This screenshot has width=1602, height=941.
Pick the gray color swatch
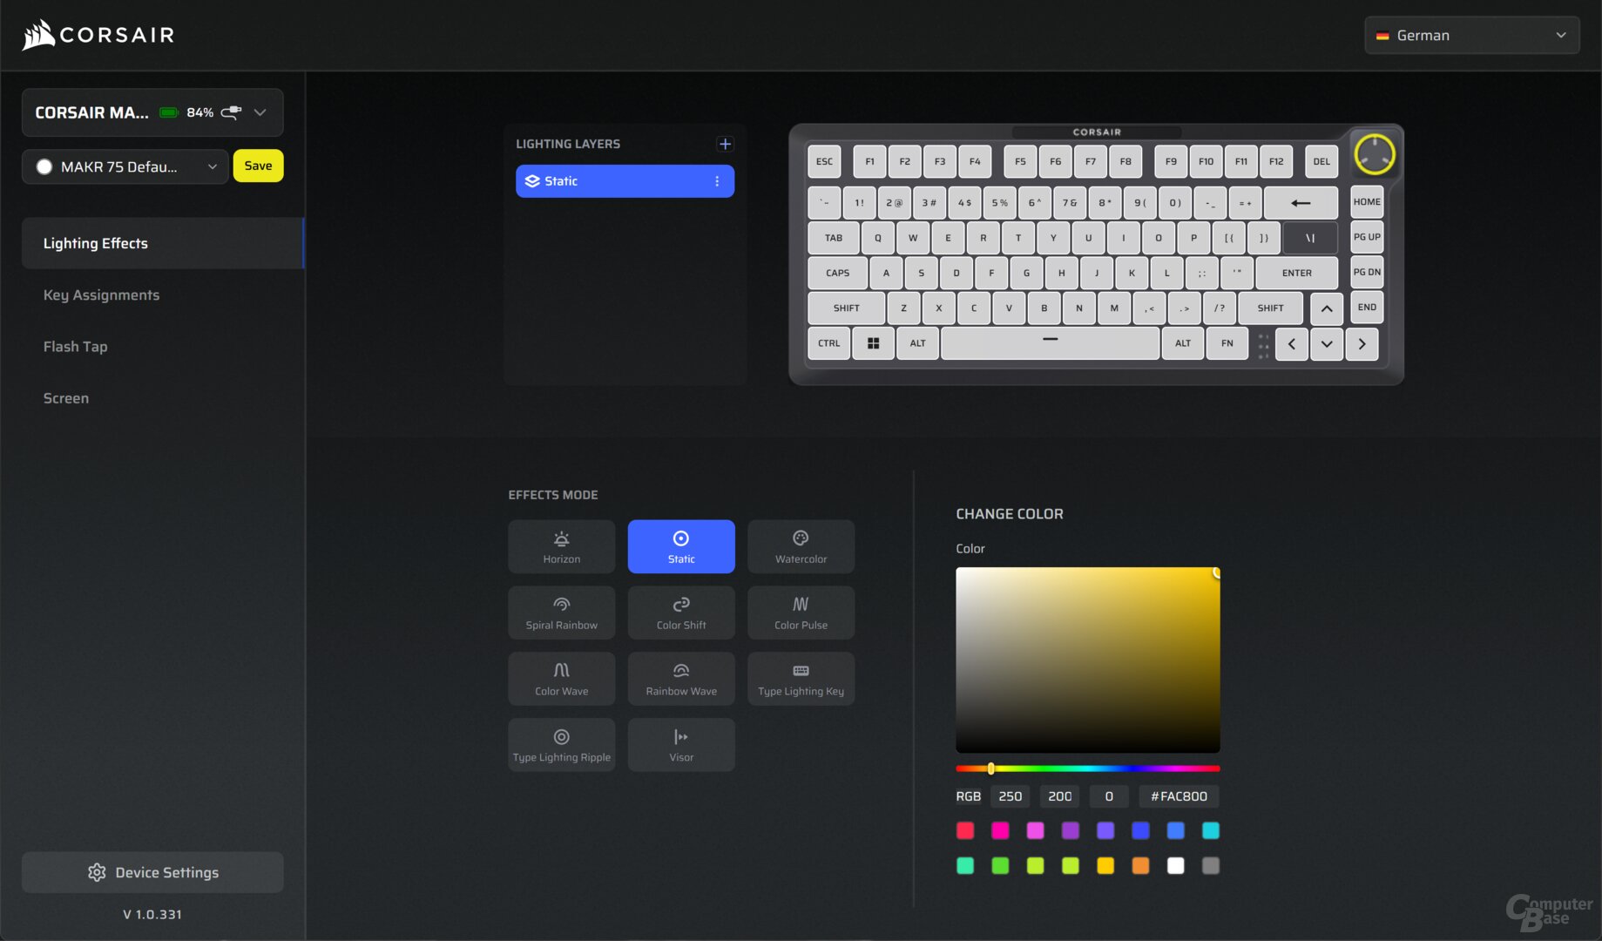point(1210,865)
